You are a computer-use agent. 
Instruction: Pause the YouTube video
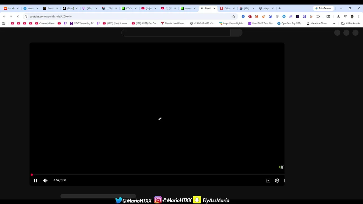coord(35,180)
